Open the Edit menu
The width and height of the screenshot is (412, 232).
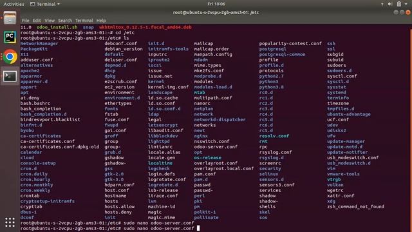click(37, 21)
